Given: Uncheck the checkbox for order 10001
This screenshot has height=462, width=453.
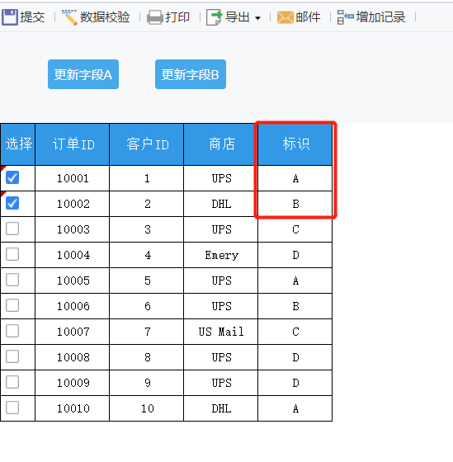Looking at the screenshot, I should coord(12,177).
